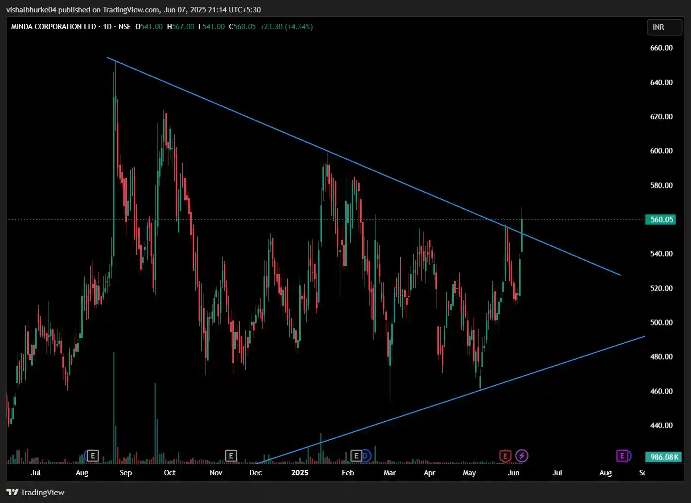The height and width of the screenshot is (503, 691).
Task: Click the May label on the time axis
Action: coord(469,473)
